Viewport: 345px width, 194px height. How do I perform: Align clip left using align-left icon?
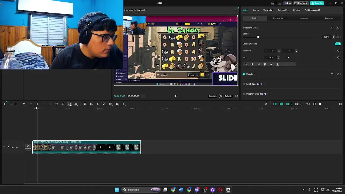(246, 64)
